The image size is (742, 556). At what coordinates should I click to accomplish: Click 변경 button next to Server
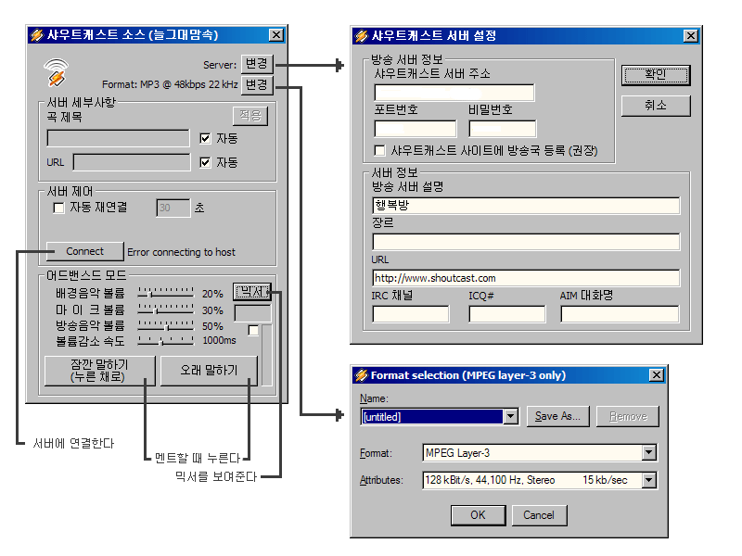[x=257, y=64]
